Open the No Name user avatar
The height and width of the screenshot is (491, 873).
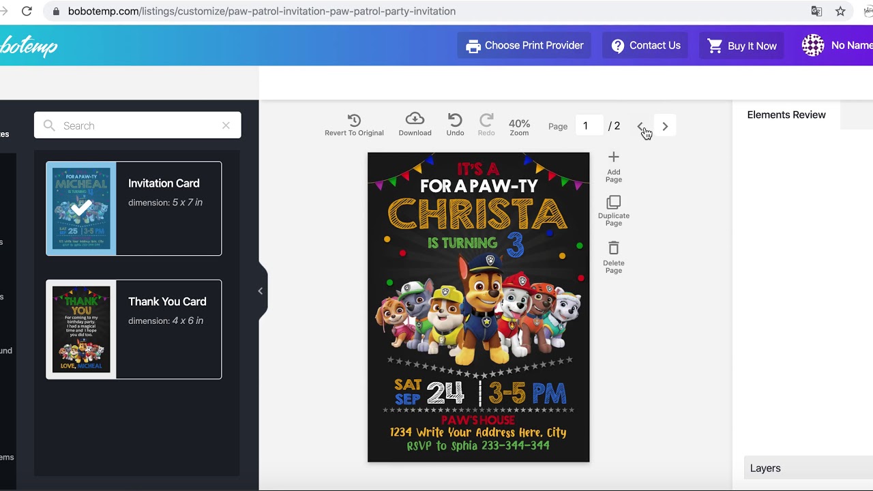(x=813, y=46)
